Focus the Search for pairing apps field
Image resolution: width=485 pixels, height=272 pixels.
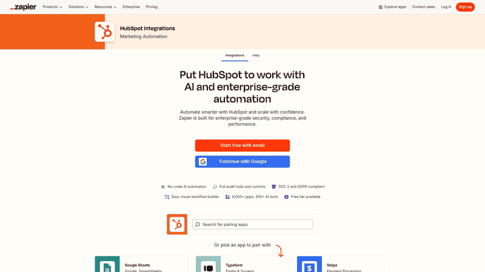tap(252, 224)
